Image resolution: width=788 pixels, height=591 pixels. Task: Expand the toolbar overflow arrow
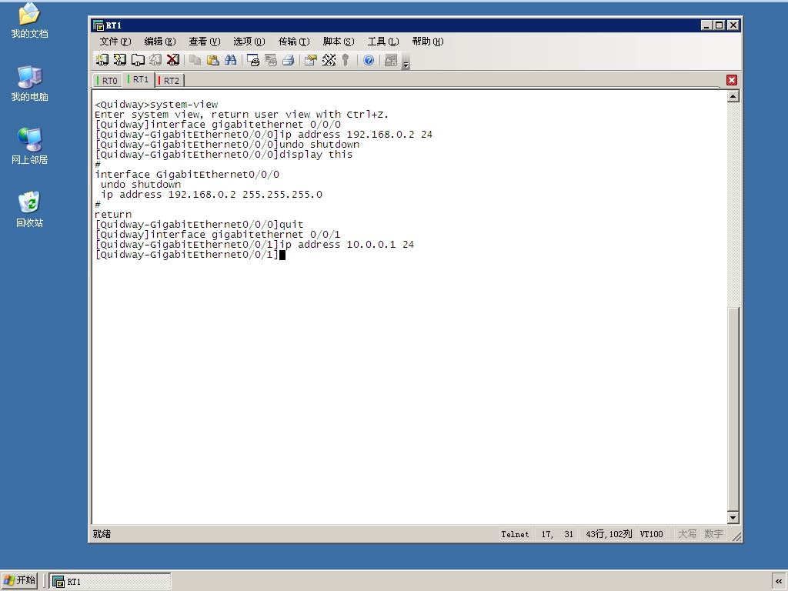(x=406, y=63)
